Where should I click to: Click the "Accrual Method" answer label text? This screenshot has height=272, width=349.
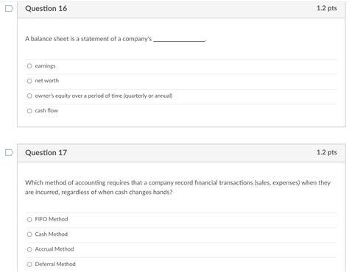54,249
